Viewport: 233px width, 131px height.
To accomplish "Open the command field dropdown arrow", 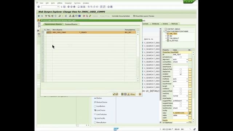I will (58, 7).
